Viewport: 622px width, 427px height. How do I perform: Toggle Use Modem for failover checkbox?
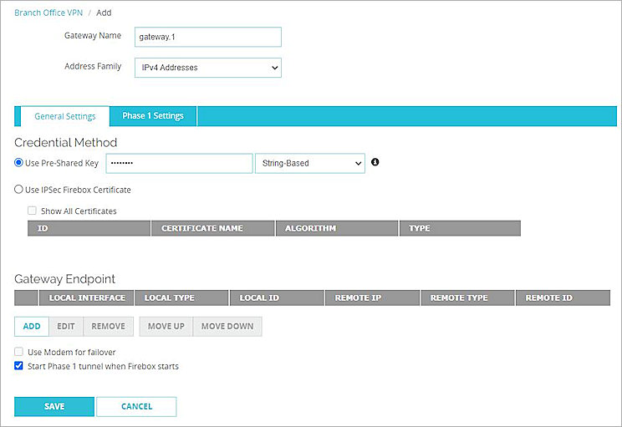(19, 352)
